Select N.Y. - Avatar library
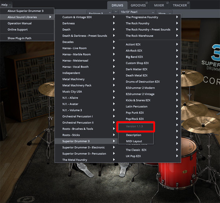 86,104
